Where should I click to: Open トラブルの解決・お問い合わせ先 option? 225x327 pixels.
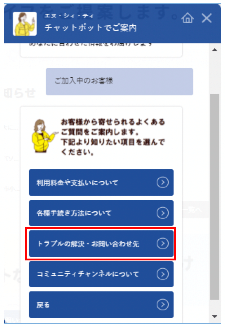[x=101, y=243]
